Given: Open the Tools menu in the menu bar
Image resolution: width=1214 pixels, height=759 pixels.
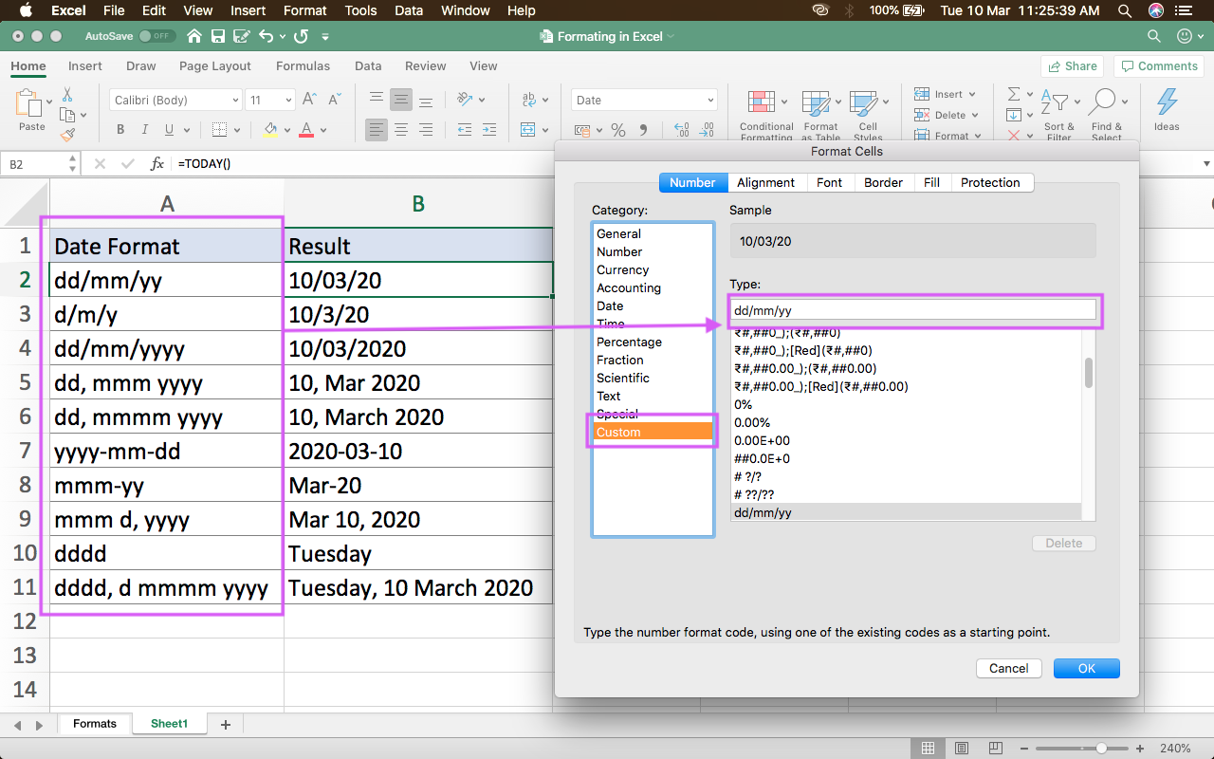Looking at the screenshot, I should click(x=360, y=10).
